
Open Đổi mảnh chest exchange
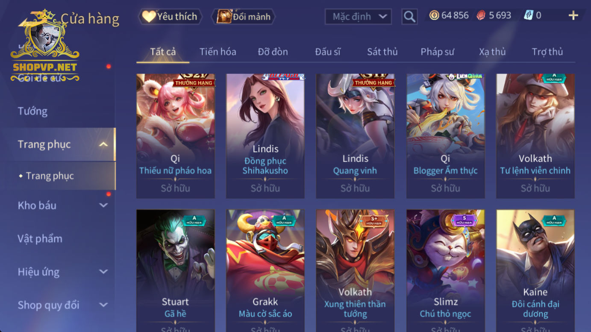click(244, 17)
